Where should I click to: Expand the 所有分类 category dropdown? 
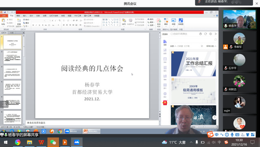(211, 46)
